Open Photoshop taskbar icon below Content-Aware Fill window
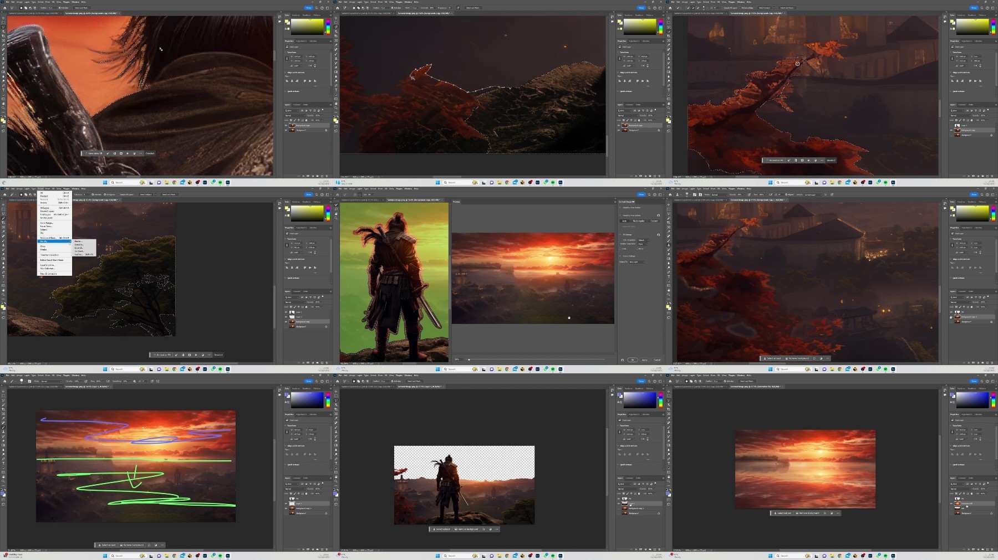Image resolution: width=998 pixels, height=560 pixels. 561,369
